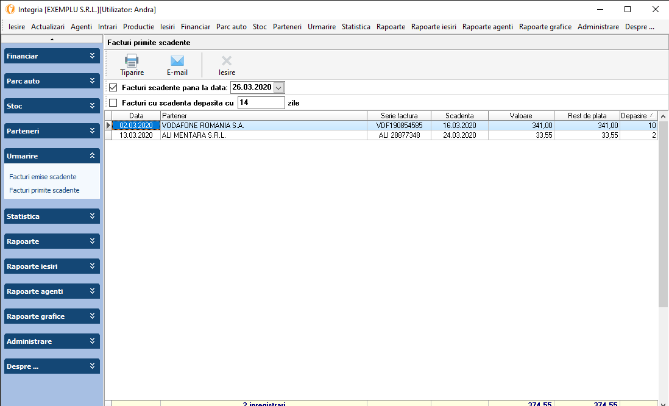Screen dimensions: 669x406
Task: Click the zile number input field
Action: 261,103
